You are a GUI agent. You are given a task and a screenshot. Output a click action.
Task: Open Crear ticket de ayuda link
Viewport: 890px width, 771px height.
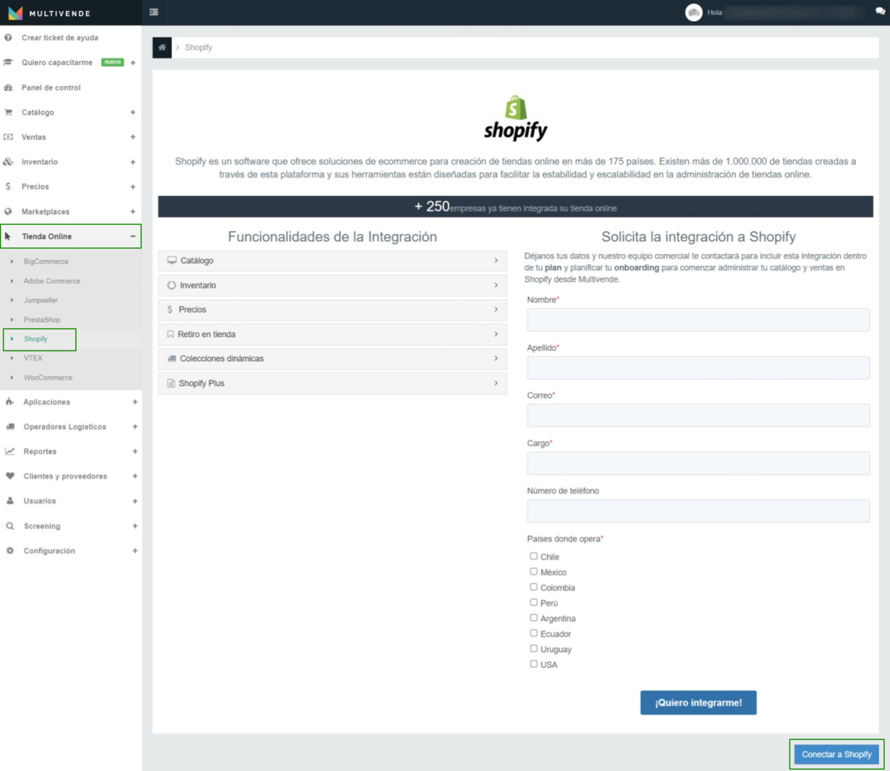[x=60, y=37]
